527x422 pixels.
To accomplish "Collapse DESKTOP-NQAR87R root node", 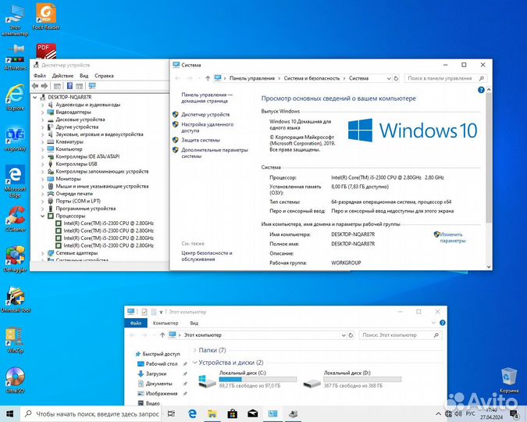I will coord(34,97).
